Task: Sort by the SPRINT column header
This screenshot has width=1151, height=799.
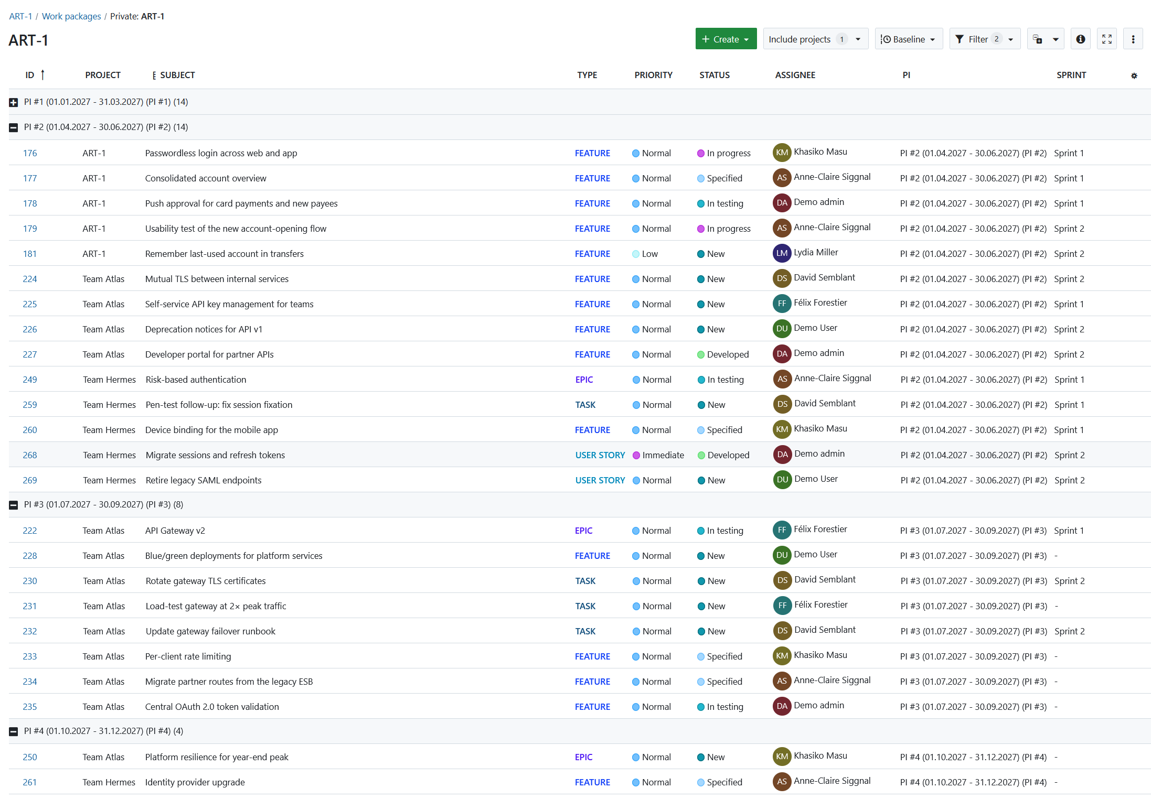Action: (x=1071, y=75)
